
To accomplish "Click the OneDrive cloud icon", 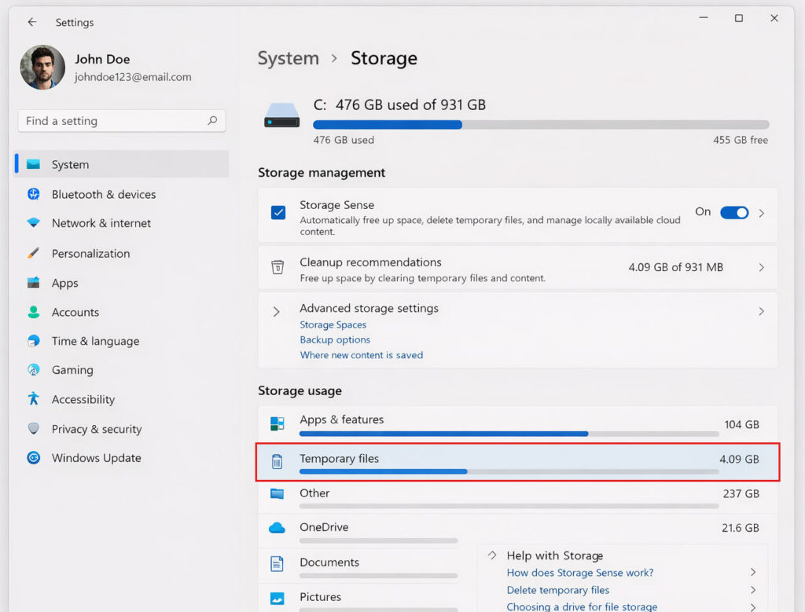I will pos(277,528).
